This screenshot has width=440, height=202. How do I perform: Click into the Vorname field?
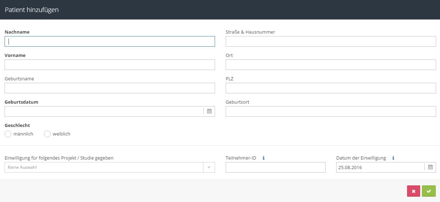[110, 65]
